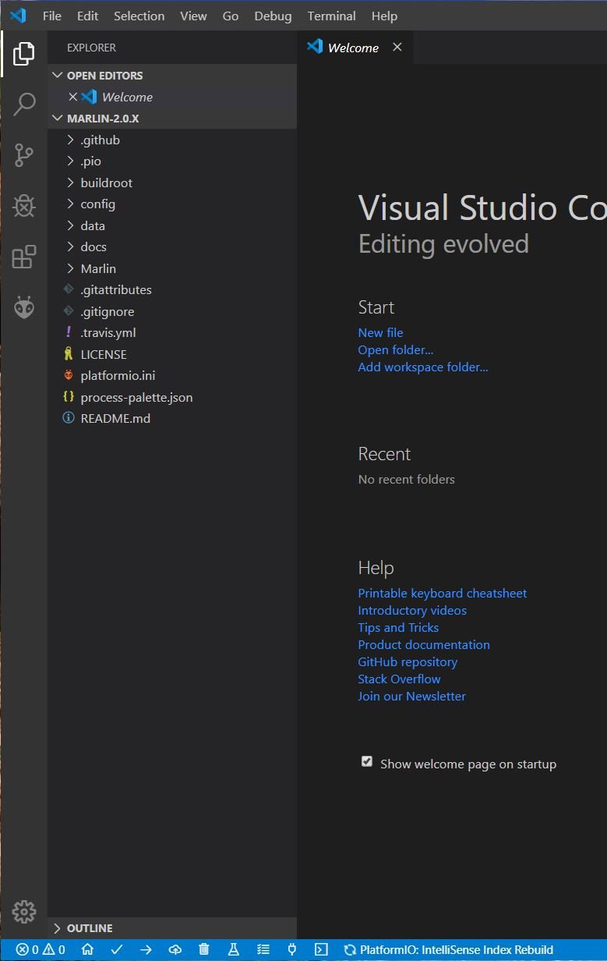Open the Selection menu
Viewport: 607px width, 961px height.
(139, 16)
